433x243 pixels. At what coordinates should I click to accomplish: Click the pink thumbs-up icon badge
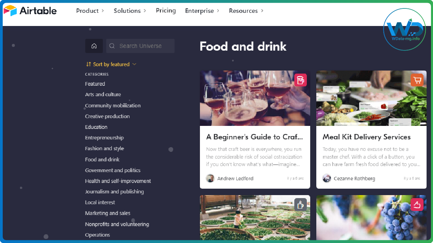(417, 205)
